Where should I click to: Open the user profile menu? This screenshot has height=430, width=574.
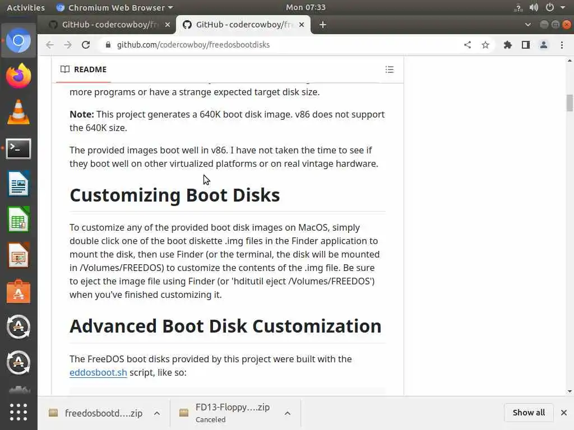click(544, 45)
